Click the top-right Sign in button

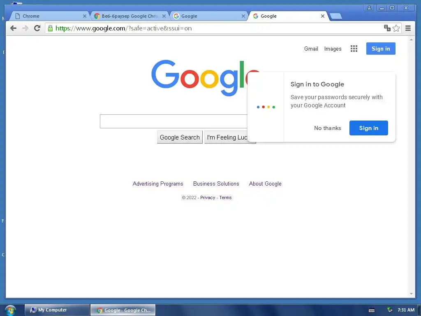(x=381, y=49)
